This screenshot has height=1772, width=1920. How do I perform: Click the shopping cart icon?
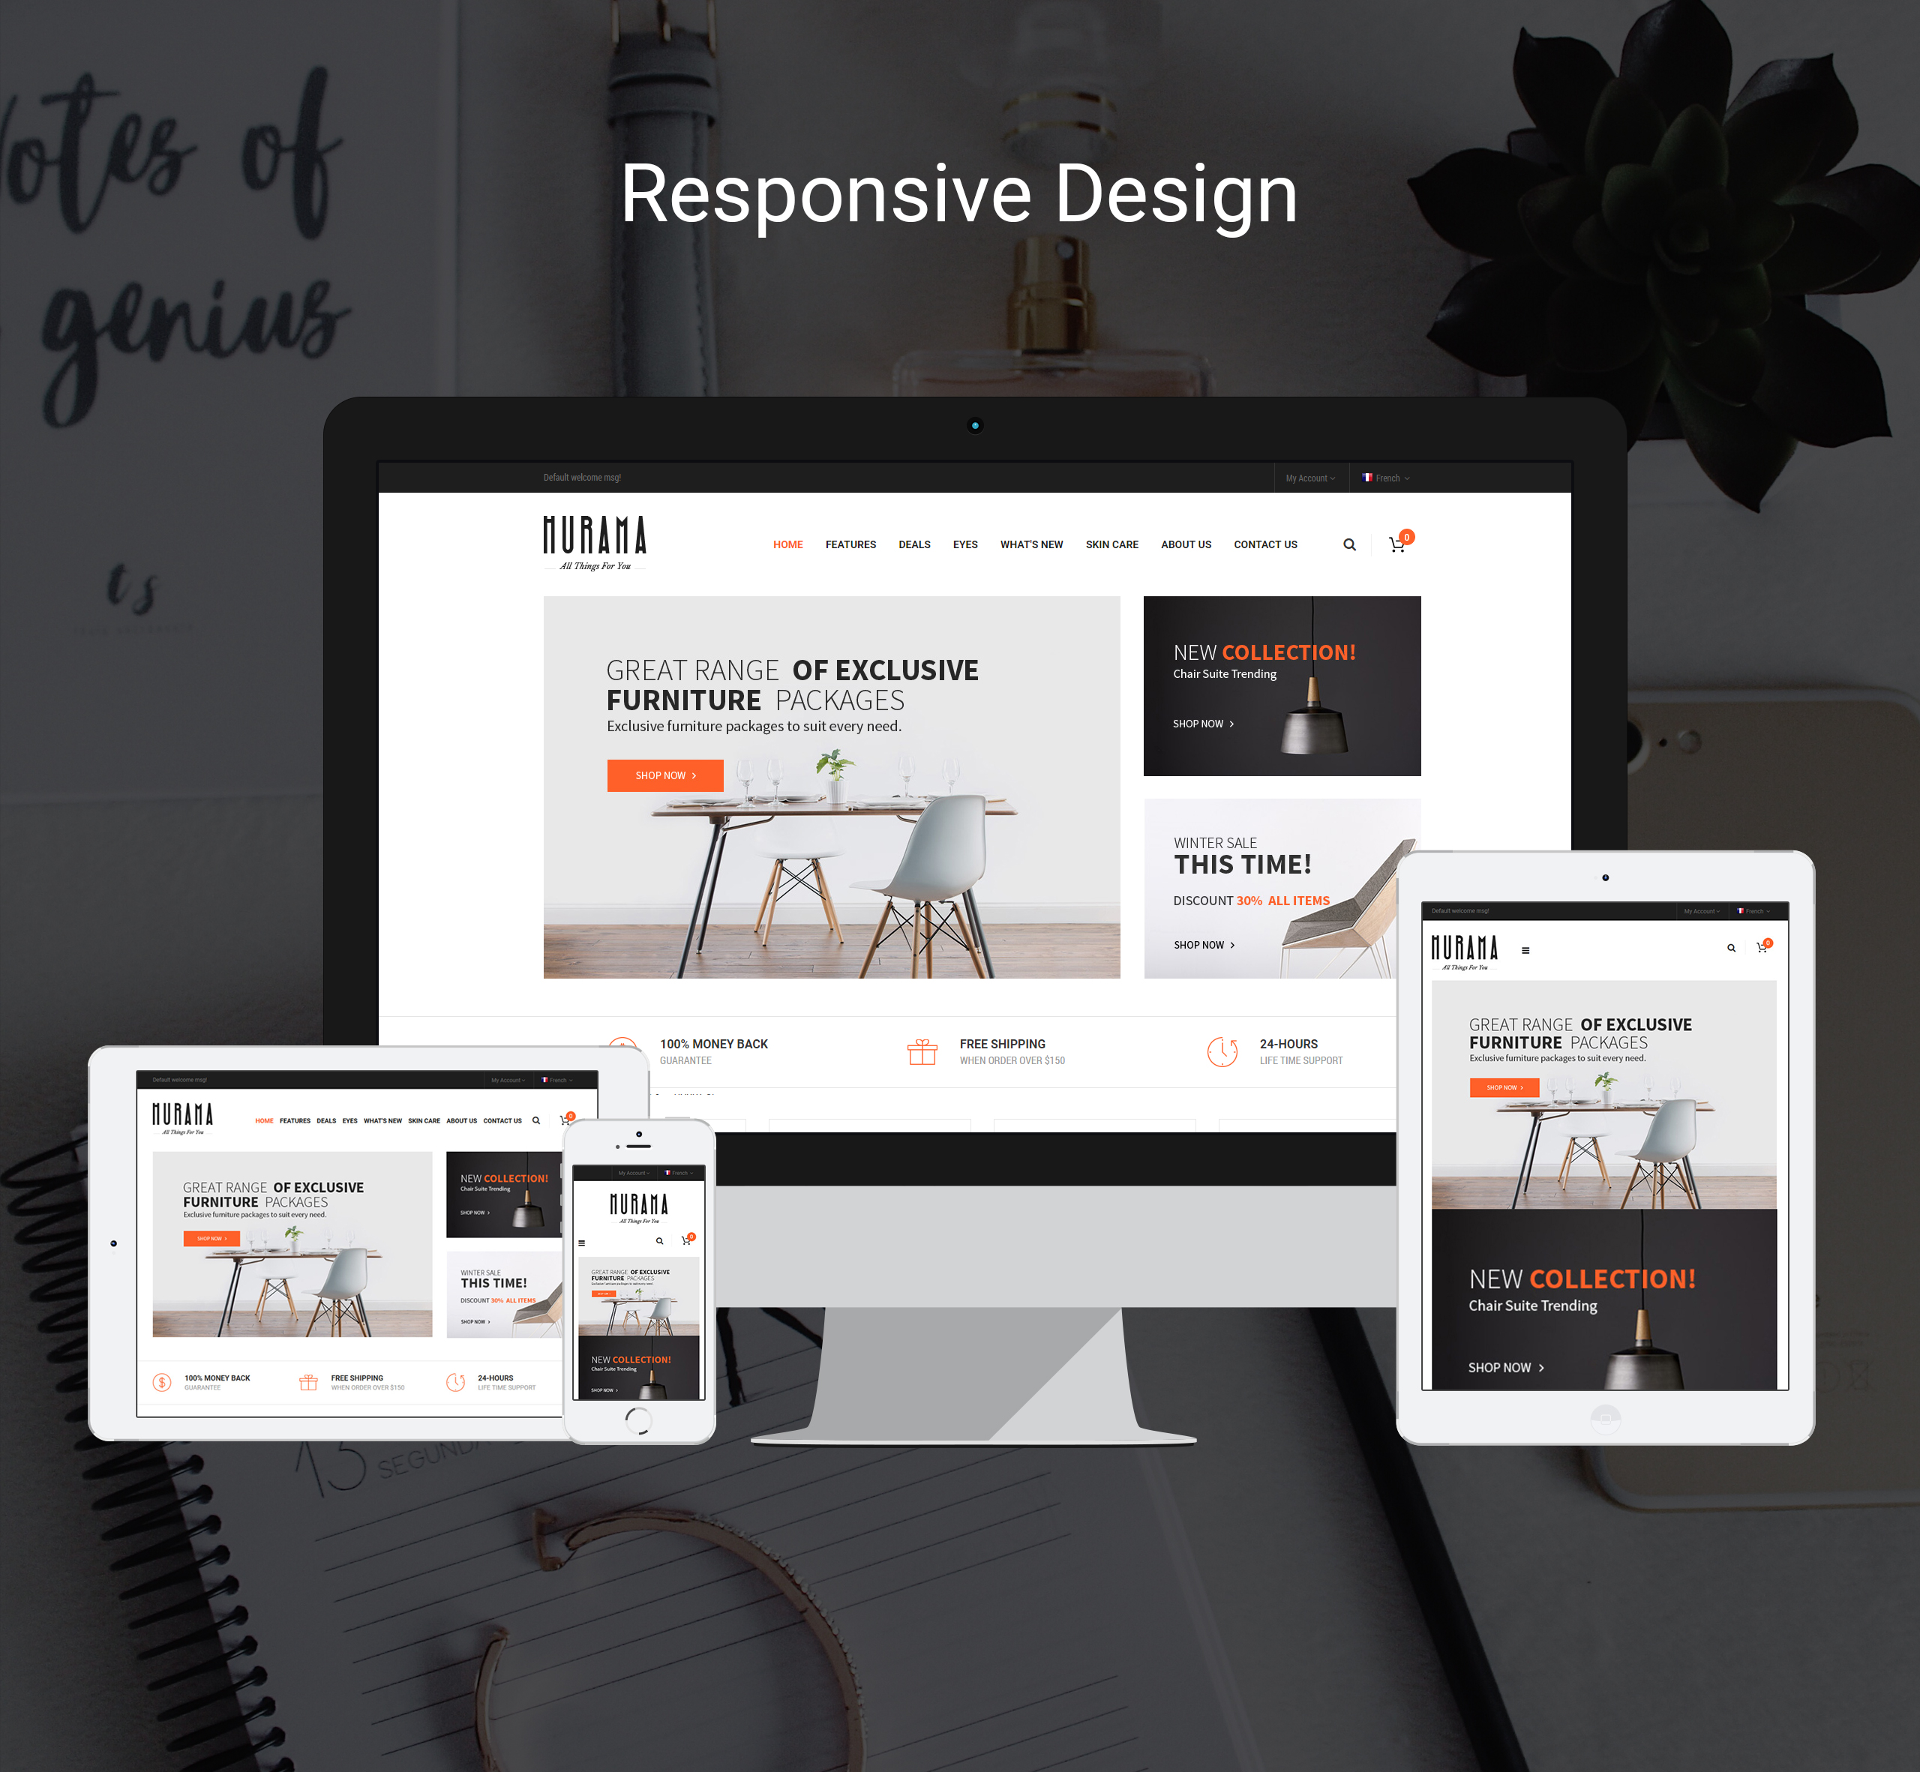[1402, 544]
